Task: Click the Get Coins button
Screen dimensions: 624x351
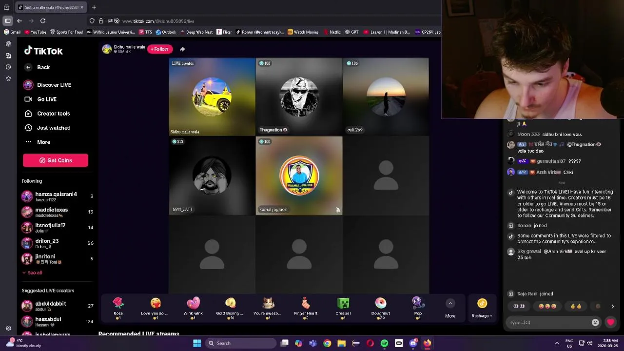Action: 56,160
